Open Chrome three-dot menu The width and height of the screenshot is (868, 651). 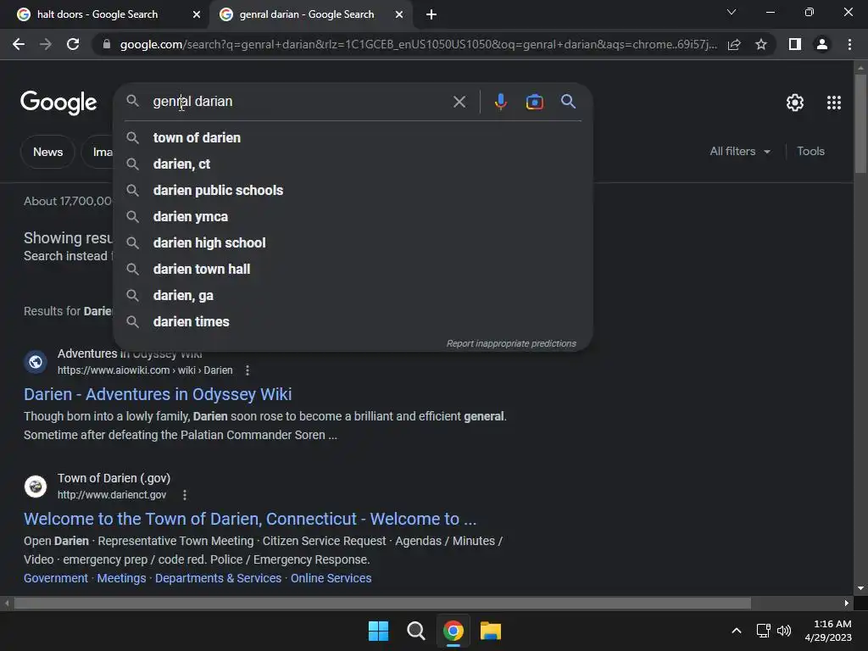pos(849,44)
